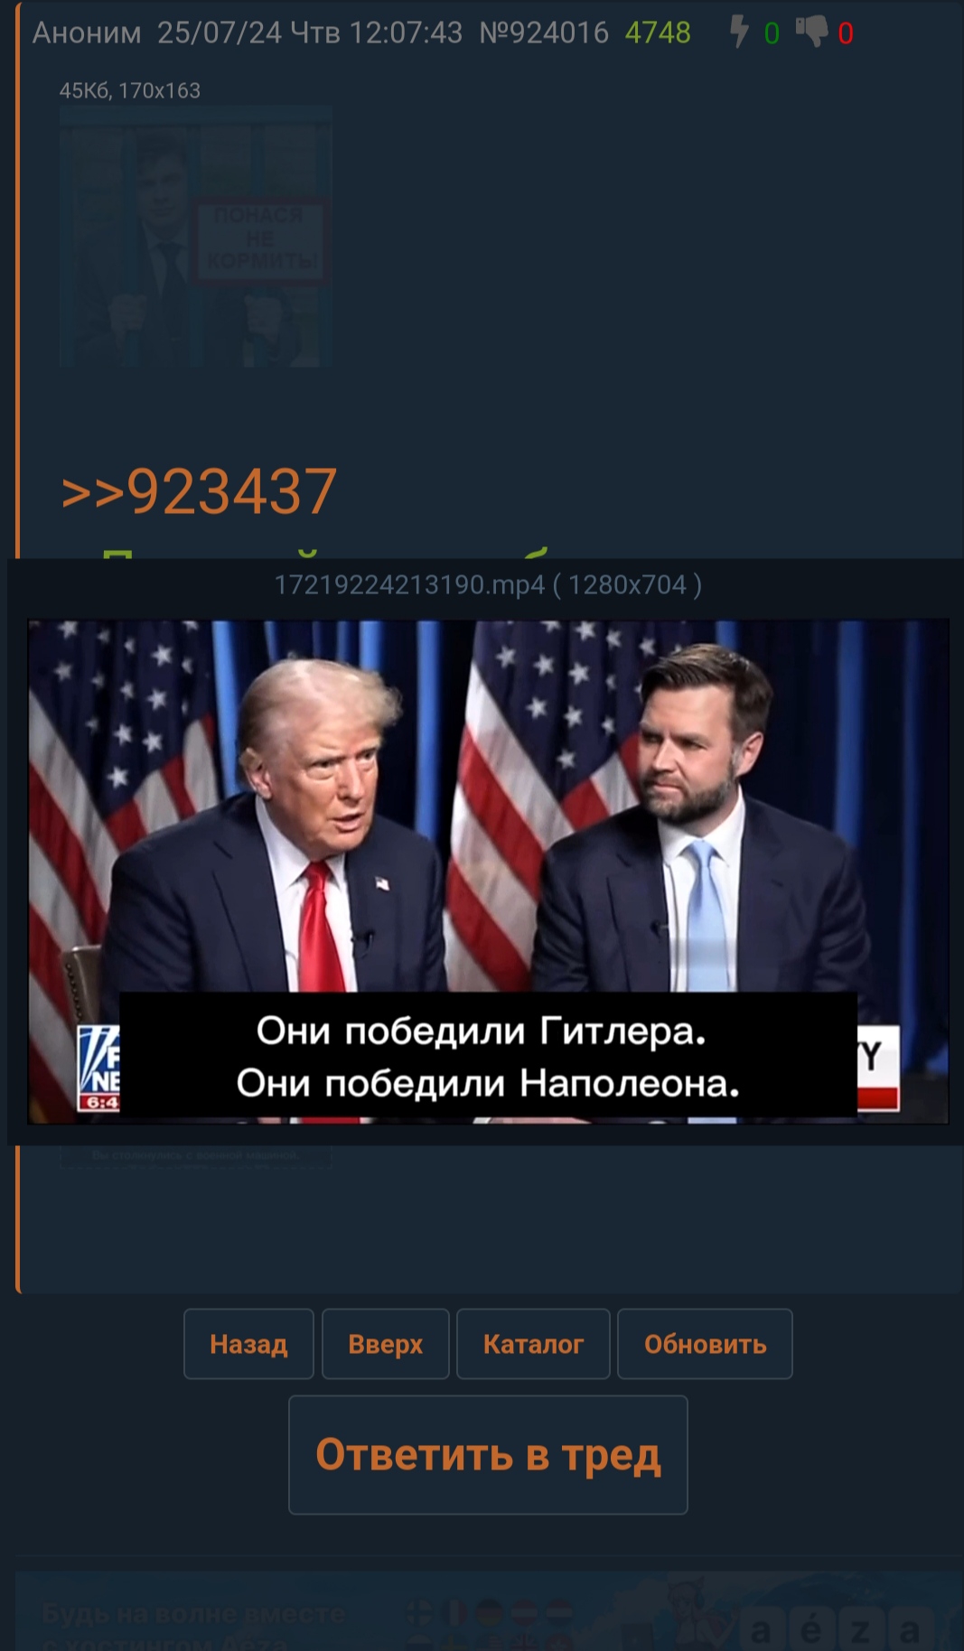Refresh thread with Обновить button
Image resolution: width=964 pixels, height=1651 pixels.
click(x=705, y=1344)
